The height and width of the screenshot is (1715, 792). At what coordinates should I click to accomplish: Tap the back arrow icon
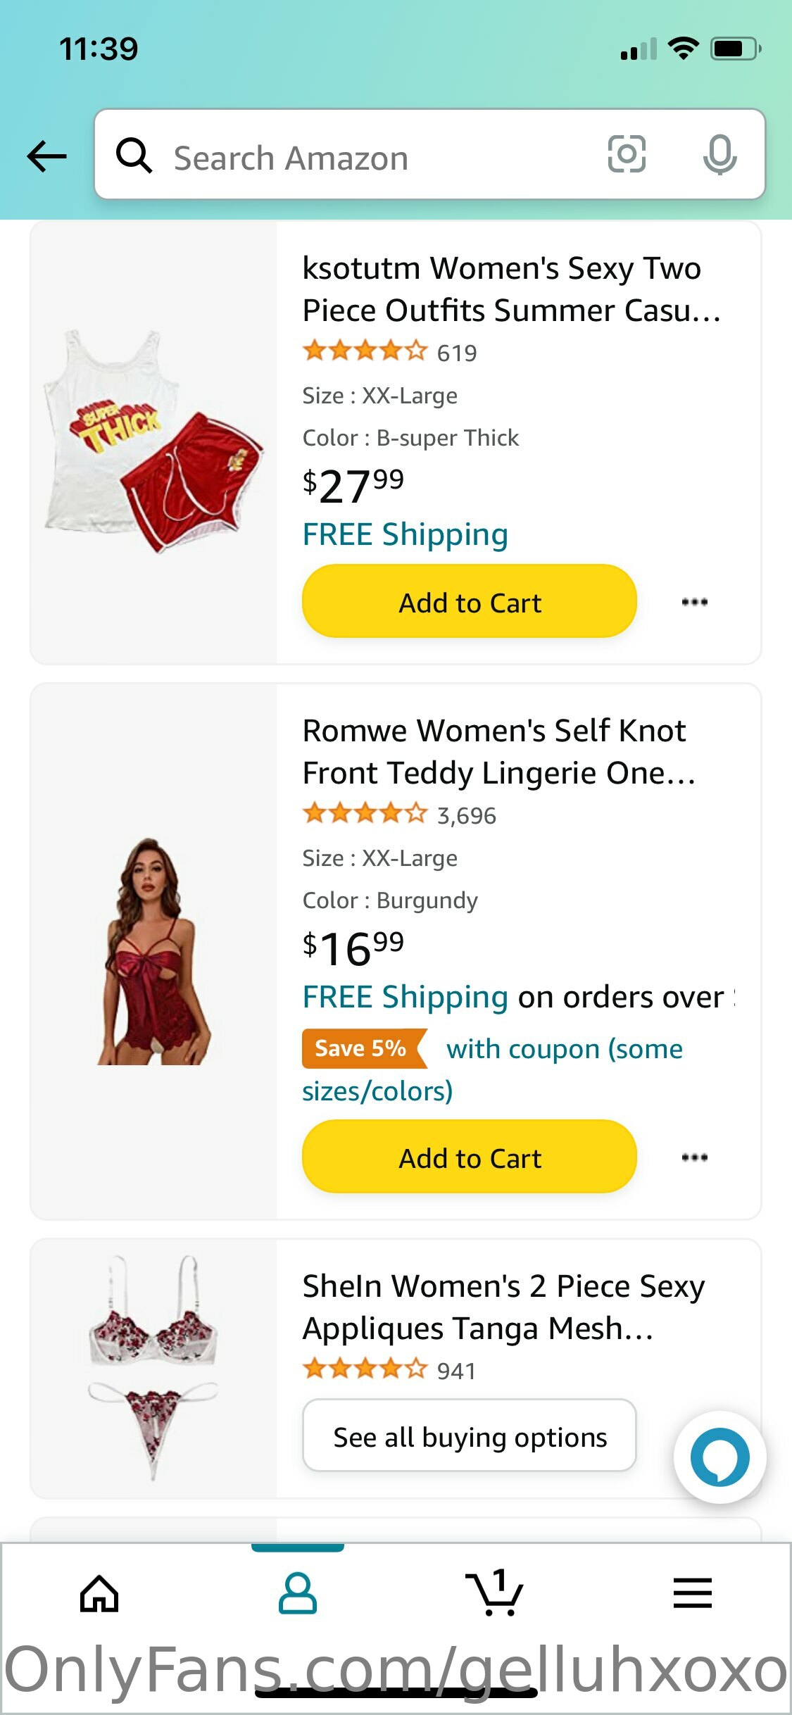pyautogui.click(x=46, y=156)
